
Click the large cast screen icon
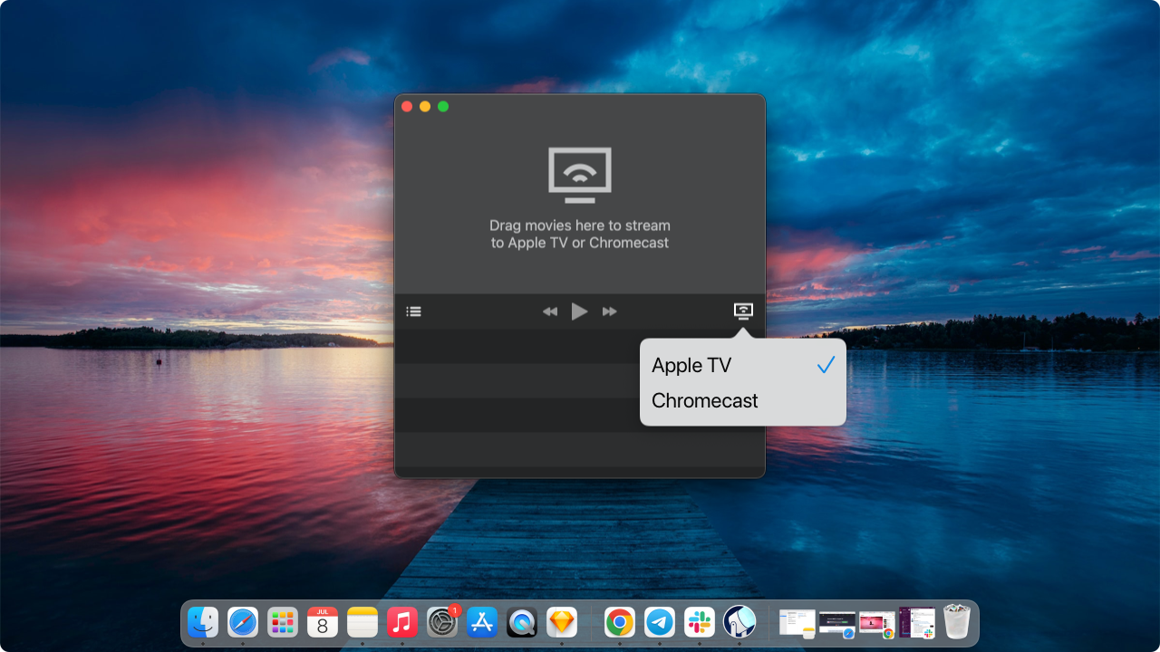pyautogui.click(x=580, y=175)
